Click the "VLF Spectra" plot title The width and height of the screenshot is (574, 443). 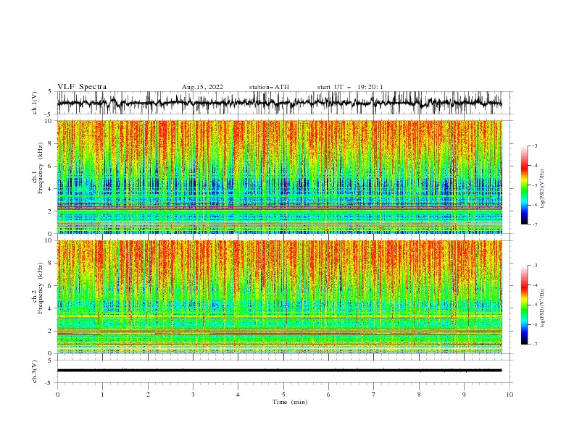(x=82, y=87)
